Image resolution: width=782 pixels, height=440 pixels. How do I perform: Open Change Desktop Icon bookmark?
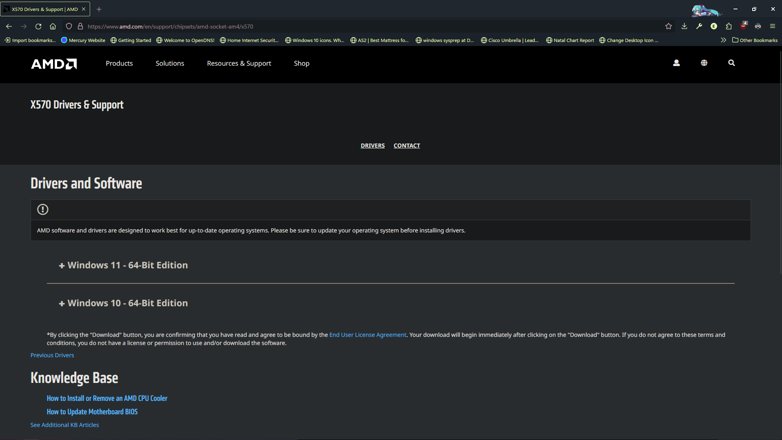[x=629, y=40]
